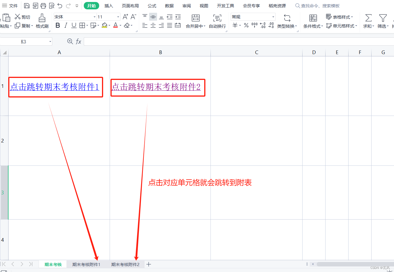This screenshot has width=394, height=272.
Task: Open the 文件 file menu
Action: (10, 6)
